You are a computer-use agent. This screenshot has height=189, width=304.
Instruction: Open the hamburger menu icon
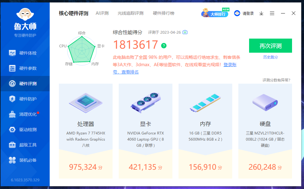coord(272,13)
